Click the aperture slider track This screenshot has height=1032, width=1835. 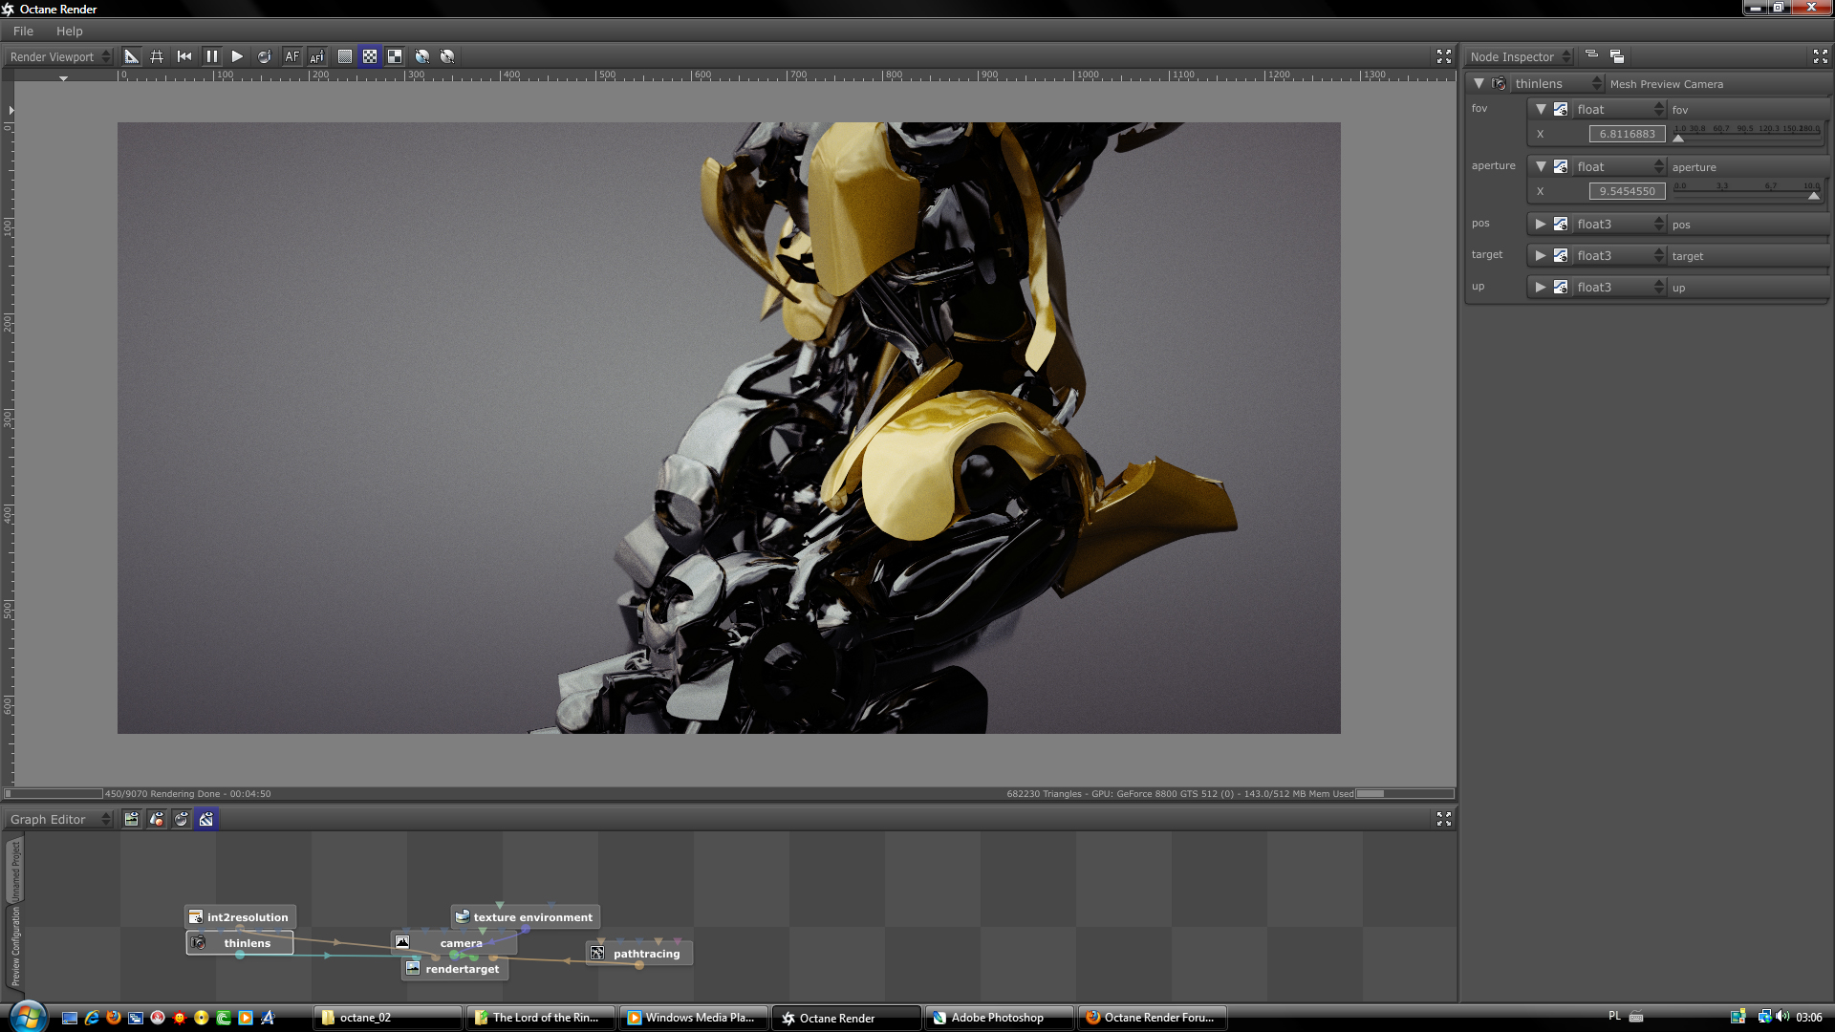[1745, 192]
